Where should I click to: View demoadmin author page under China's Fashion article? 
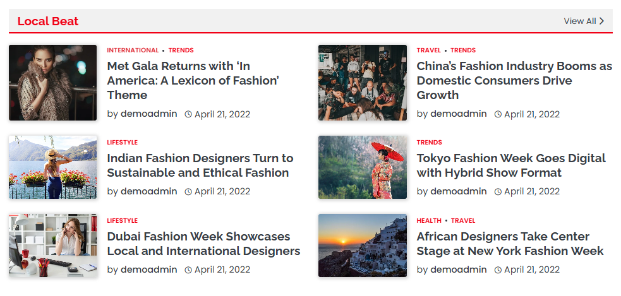(458, 114)
